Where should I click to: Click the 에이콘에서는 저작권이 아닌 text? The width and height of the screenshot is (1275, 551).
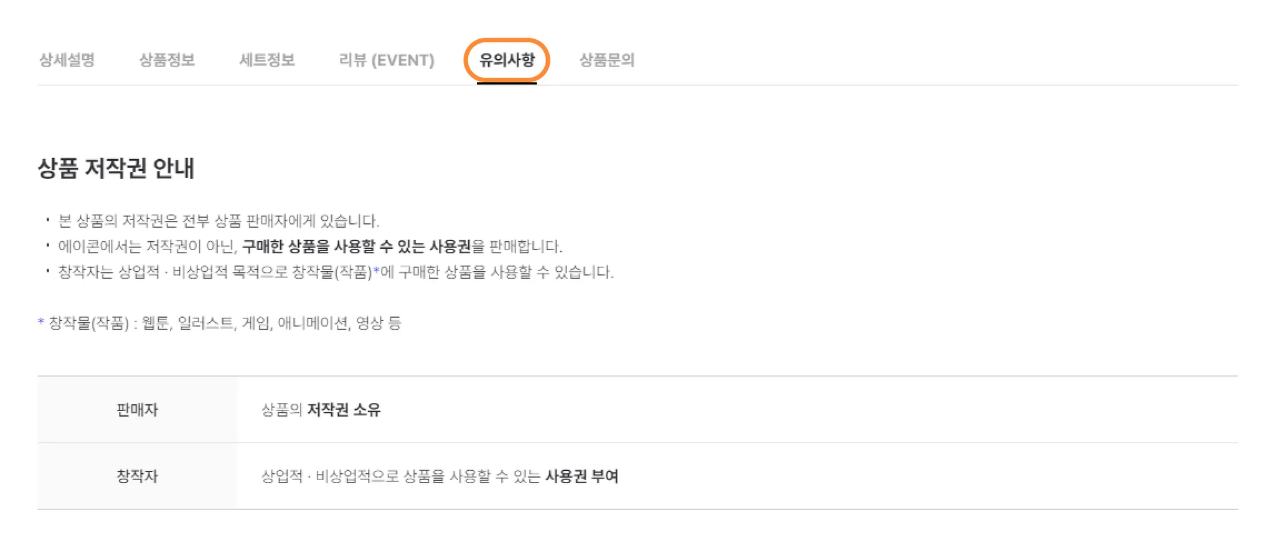(148, 246)
